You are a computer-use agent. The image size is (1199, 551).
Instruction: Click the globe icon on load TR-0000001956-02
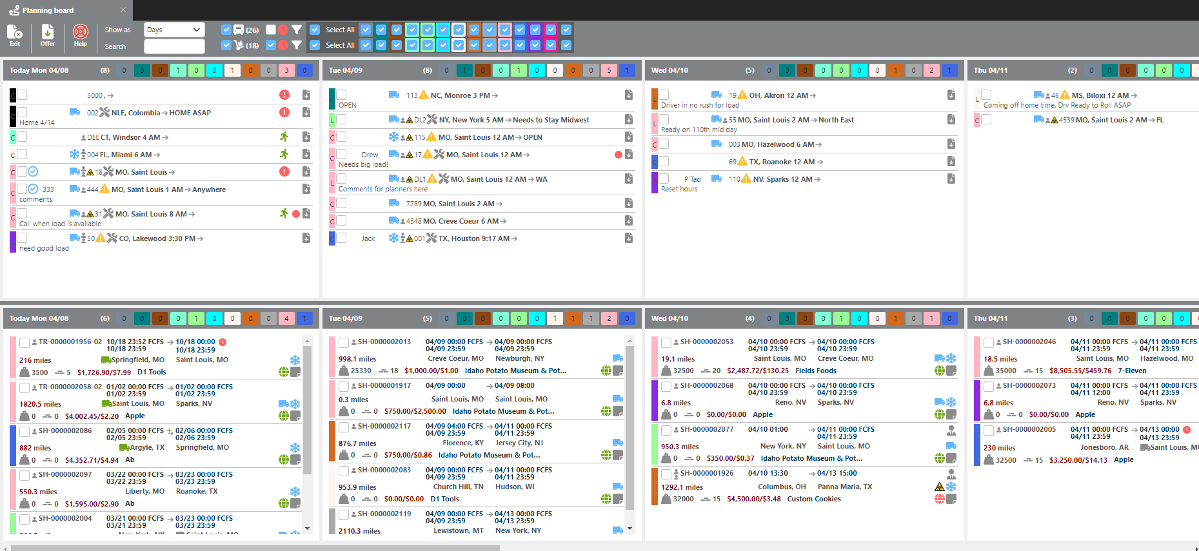[283, 372]
